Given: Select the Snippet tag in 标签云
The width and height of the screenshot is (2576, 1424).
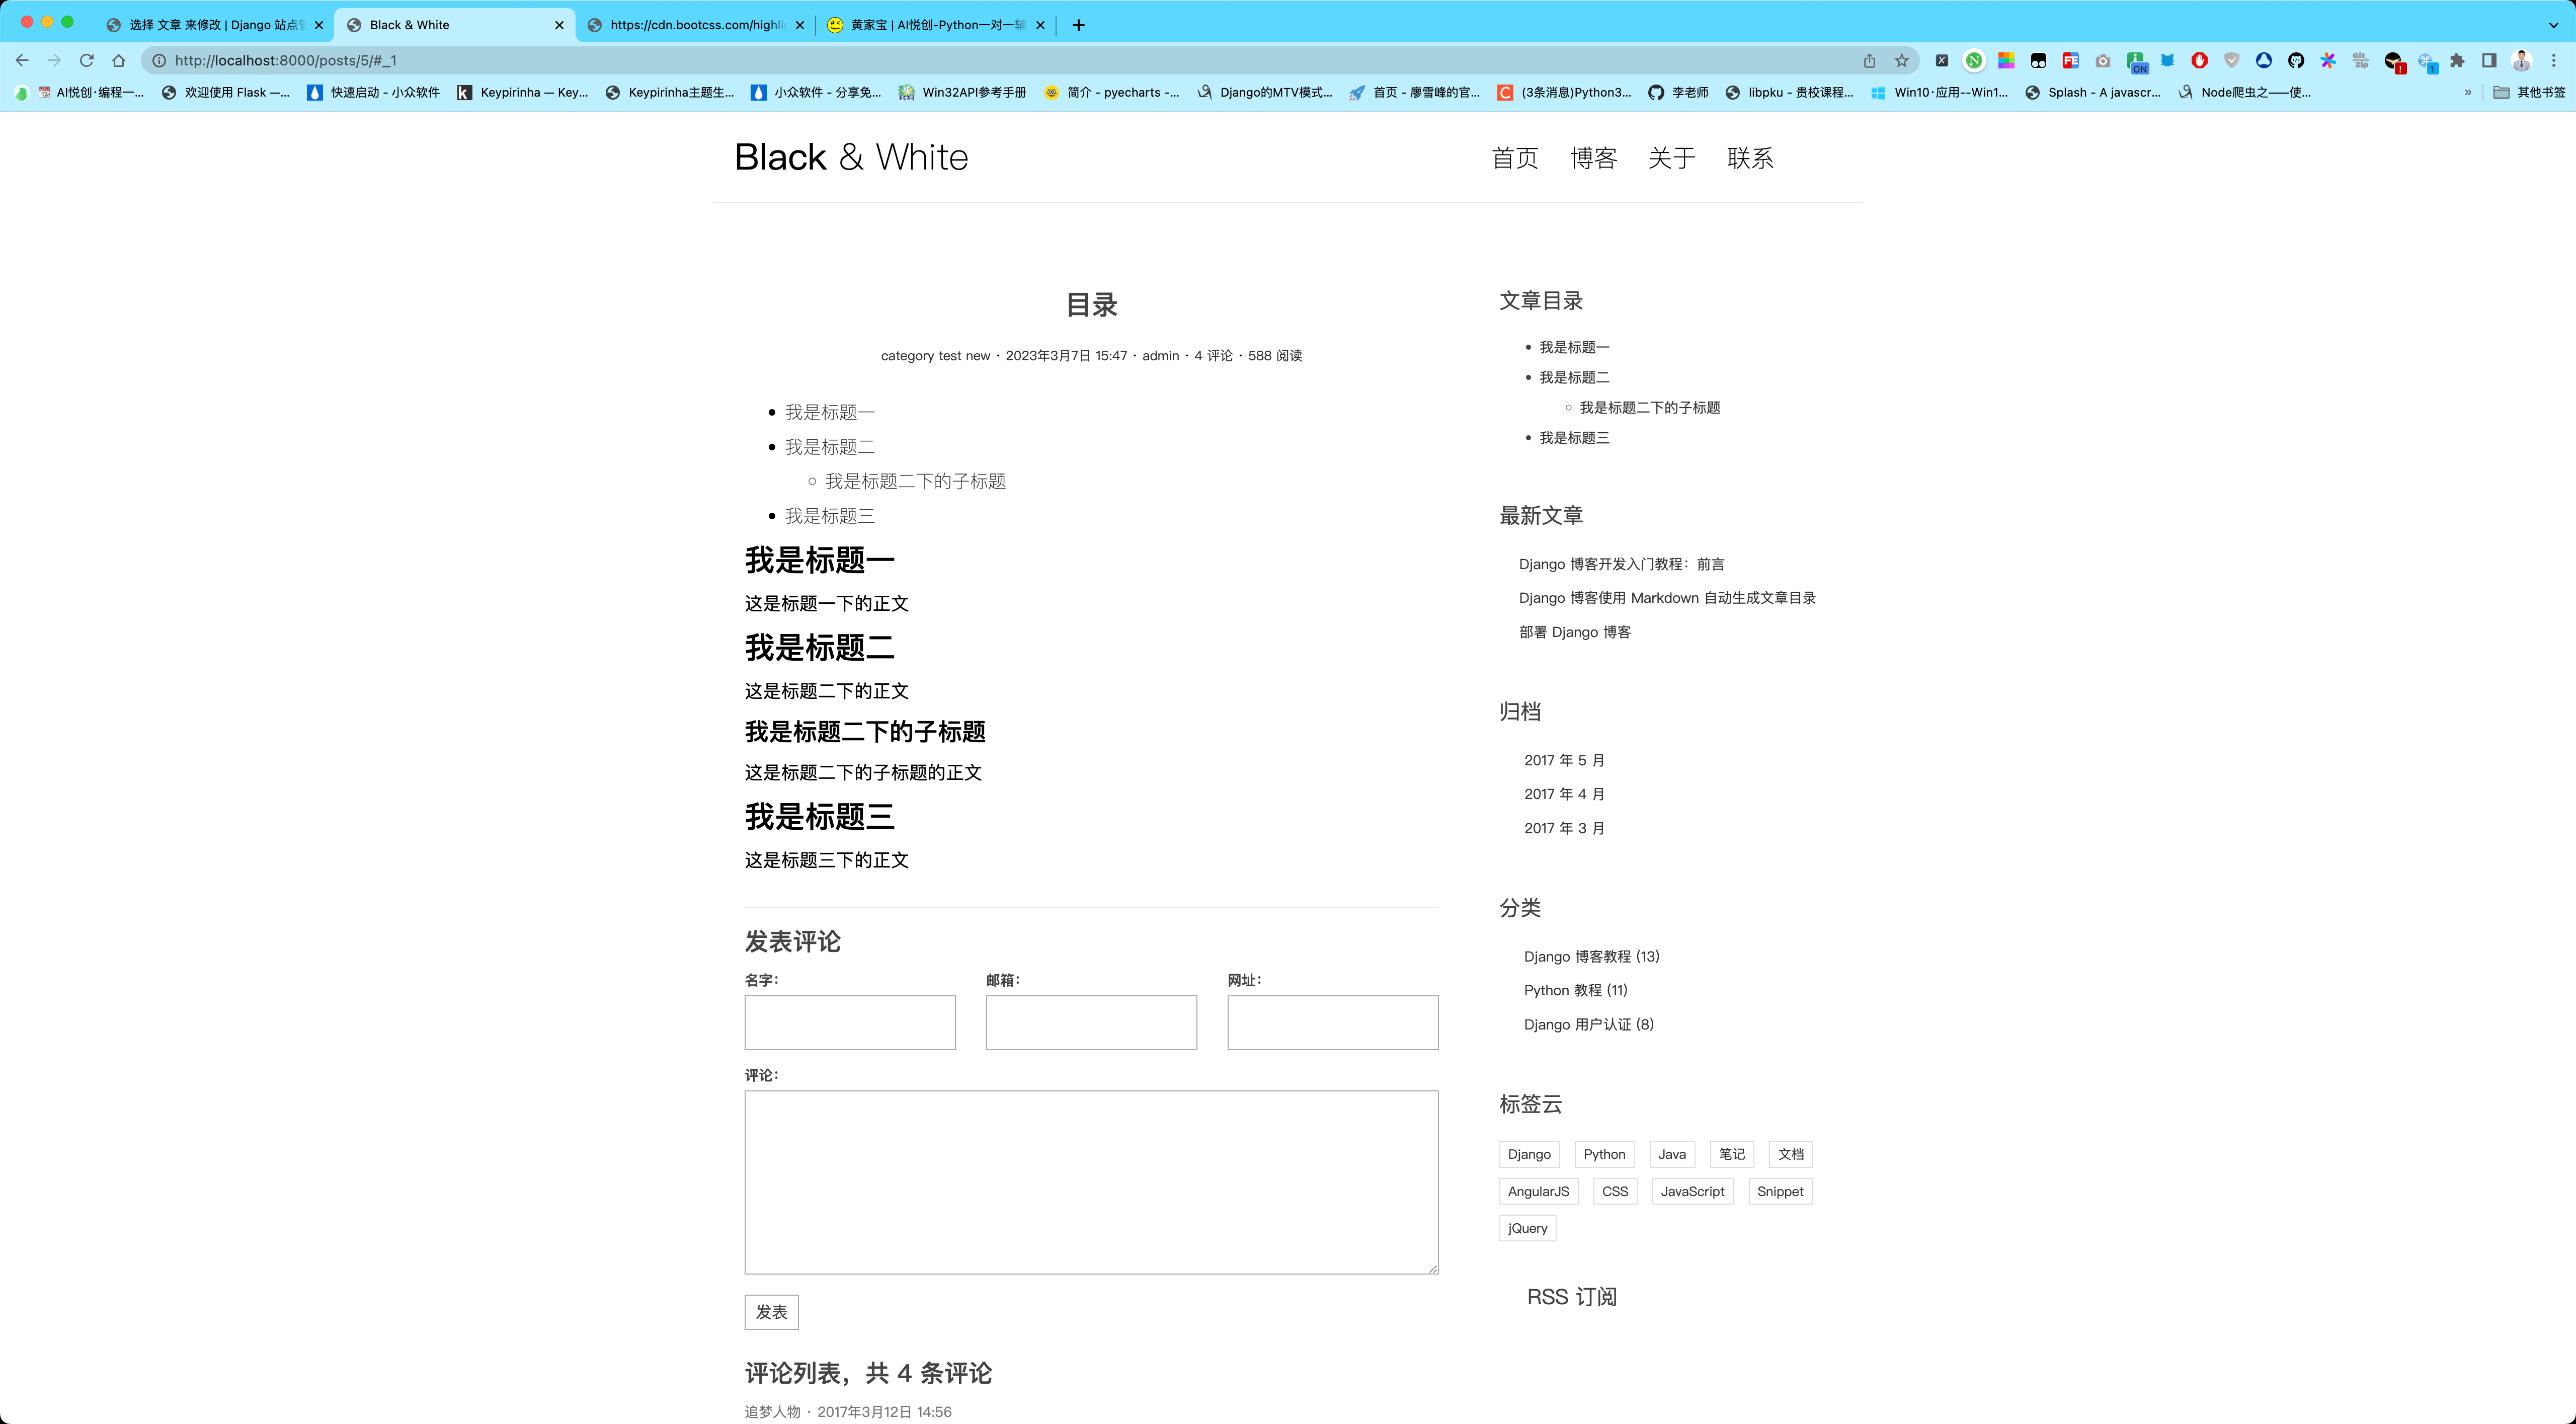Looking at the screenshot, I should point(1780,1191).
